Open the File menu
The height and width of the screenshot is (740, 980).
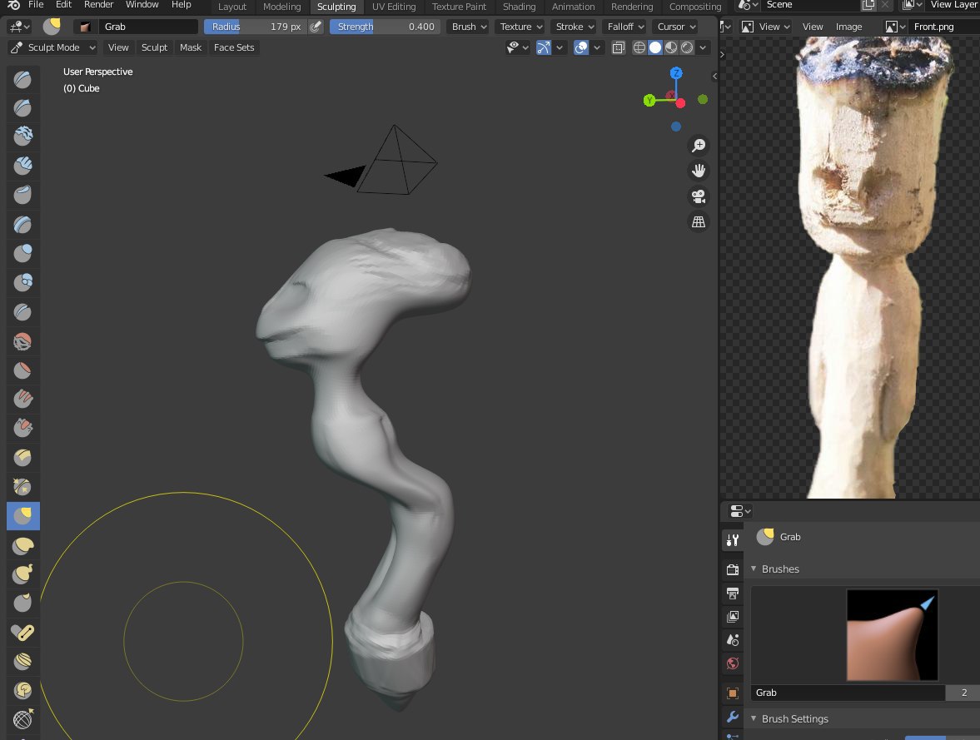37,5
